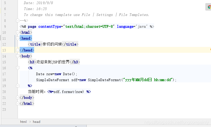Click the closing body fold marker on line 21
This screenshot has width=211, height=127.
18,97
